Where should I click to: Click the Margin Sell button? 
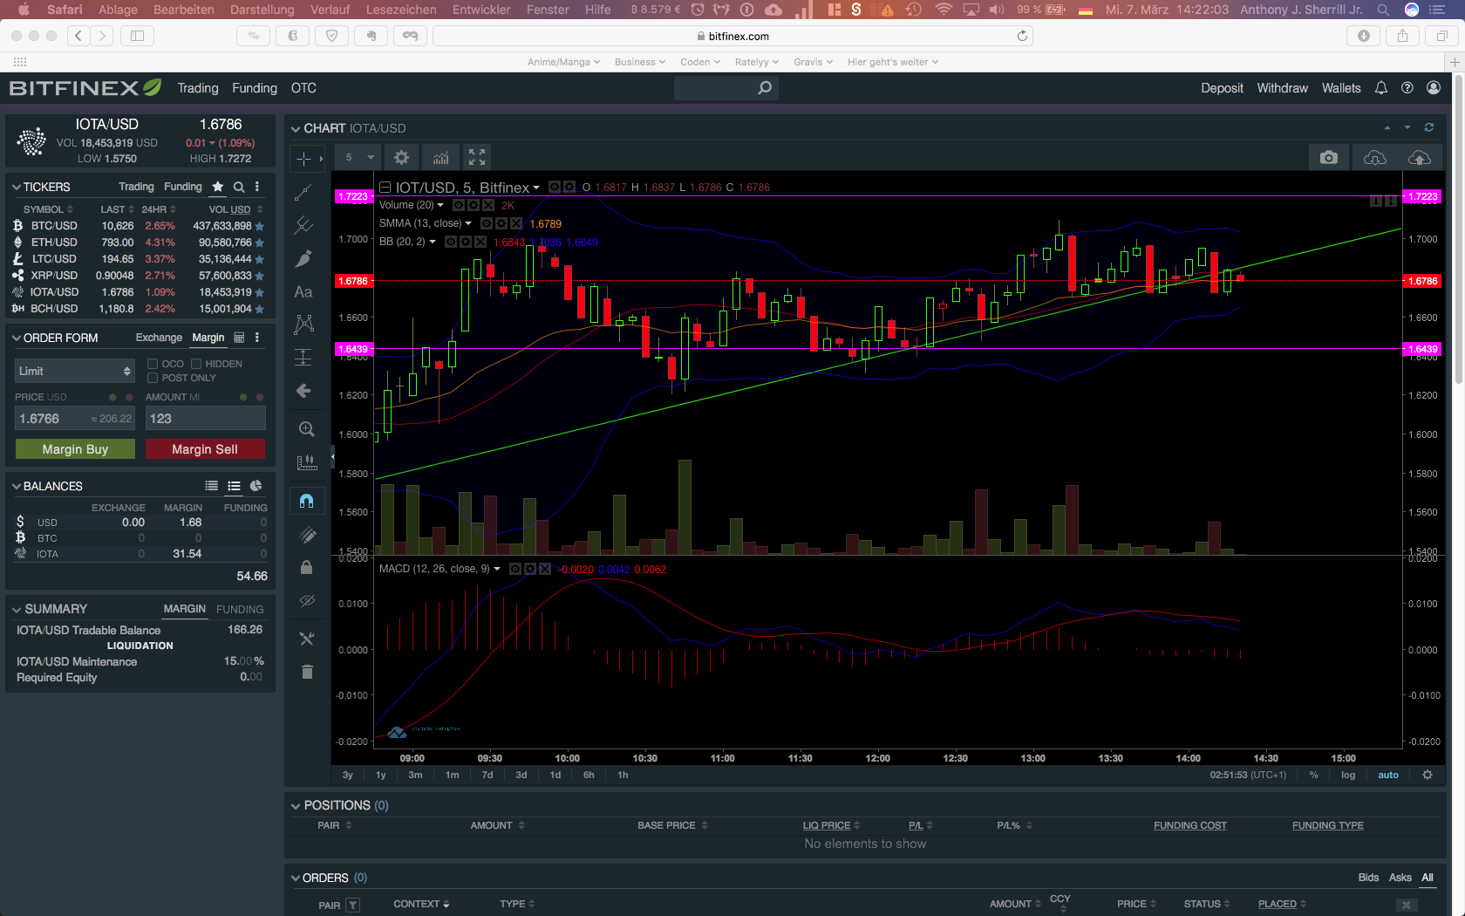[205, 449]
